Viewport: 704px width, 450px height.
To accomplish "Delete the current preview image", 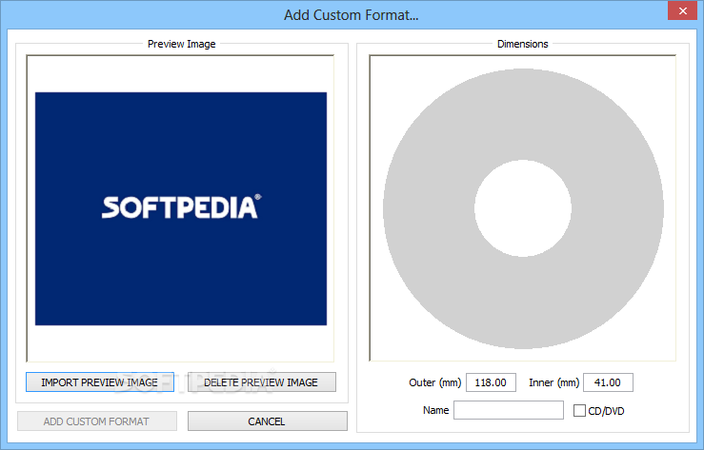I will [x=261, y=382].
